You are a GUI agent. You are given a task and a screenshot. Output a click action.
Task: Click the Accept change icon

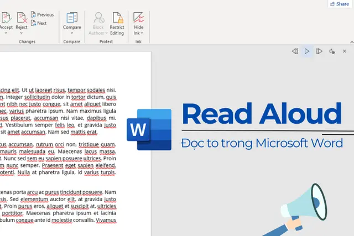pos(6,18)
